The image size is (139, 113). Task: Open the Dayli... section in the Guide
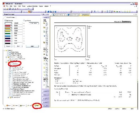(x=46, y=106)
